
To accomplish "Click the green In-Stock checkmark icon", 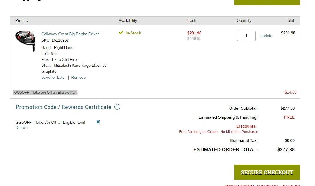I will click(121, 33).
